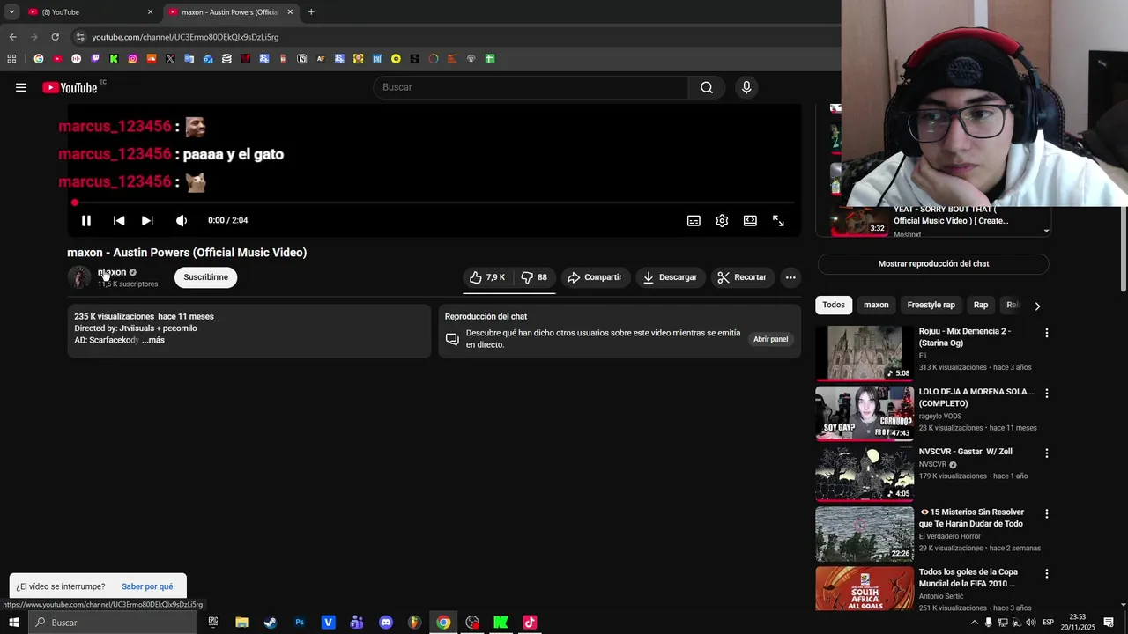Open options for 15 Misterios Sin Resolver
The width and height of the screenshot is (1128, 634).
(1047, 513)
